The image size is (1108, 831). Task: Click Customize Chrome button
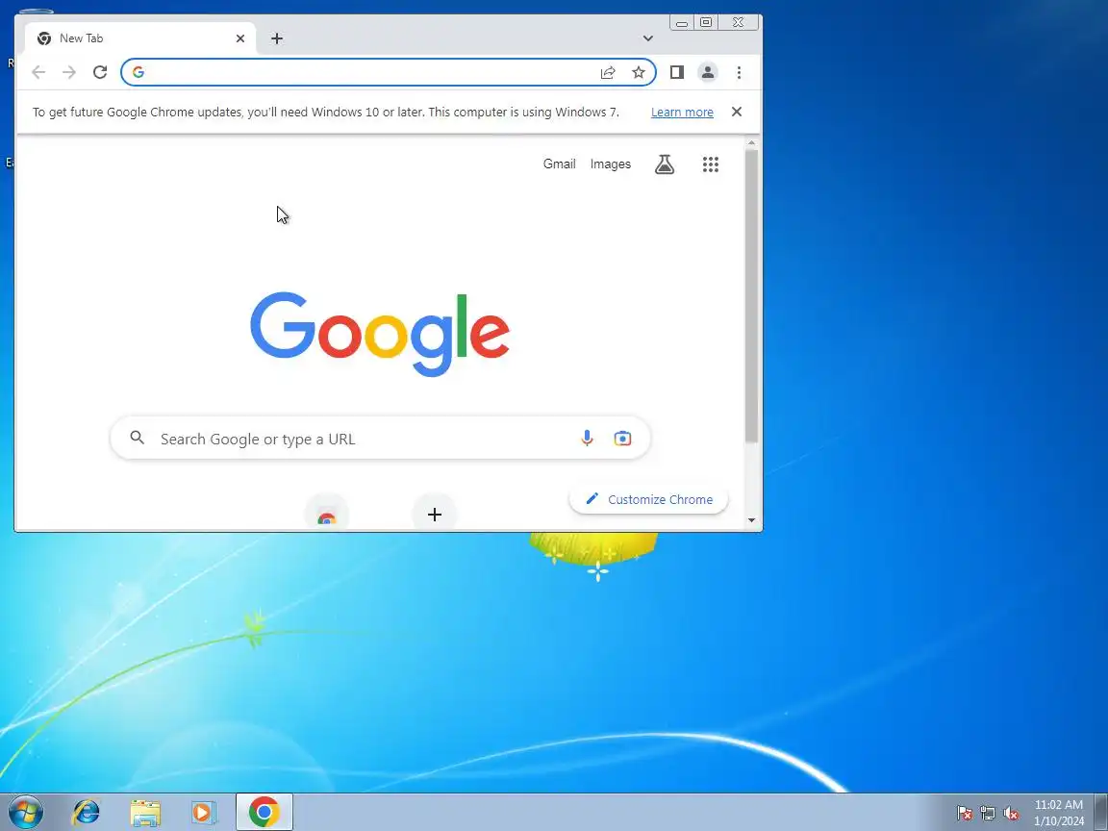point(648,499)
